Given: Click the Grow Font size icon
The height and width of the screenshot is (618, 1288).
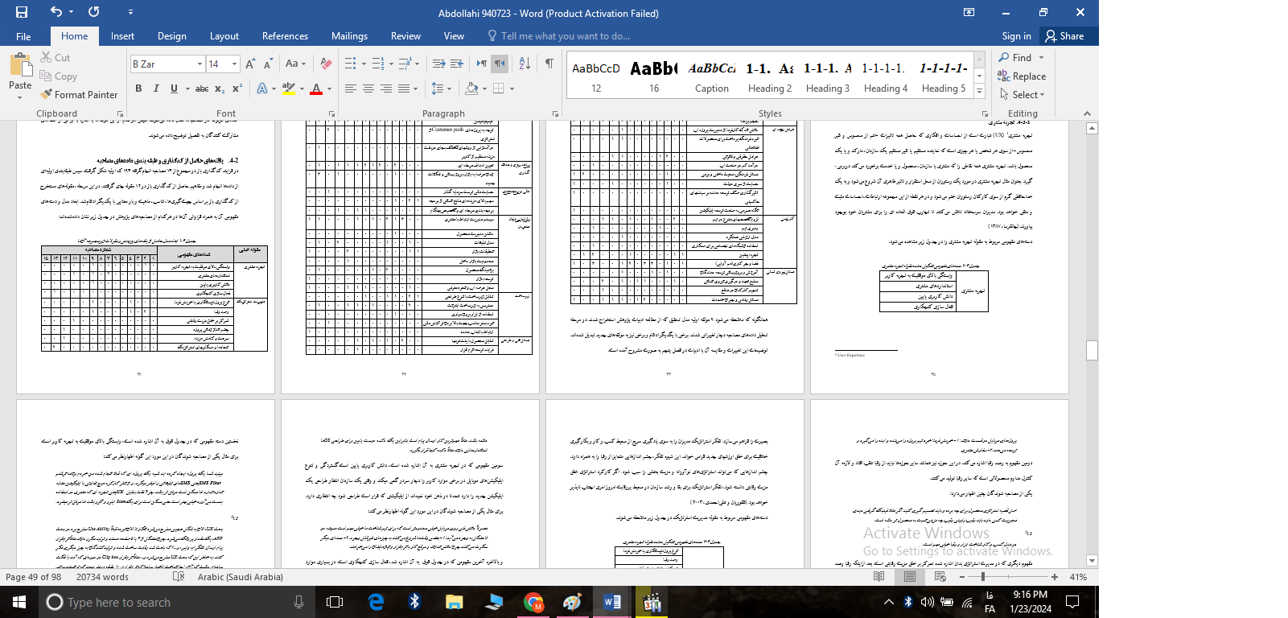Looking at the screenshot, I should point(250,64).
